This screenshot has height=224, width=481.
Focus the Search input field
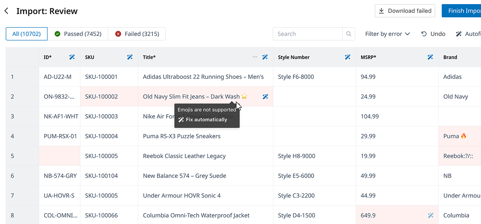coord(307,34)
